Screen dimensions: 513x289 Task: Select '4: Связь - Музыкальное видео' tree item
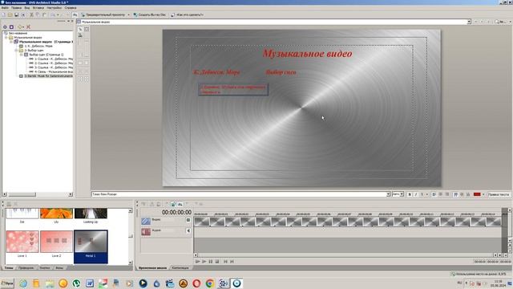coord(54,71)
